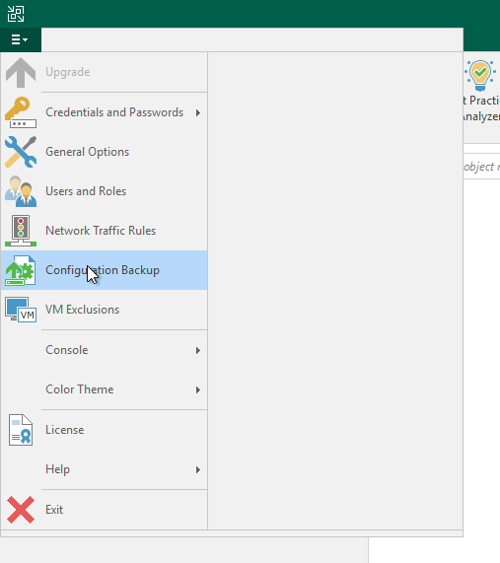Click the Configuration Backup gear icon
This screenshot has height=563, width=500.
point(21,270)
